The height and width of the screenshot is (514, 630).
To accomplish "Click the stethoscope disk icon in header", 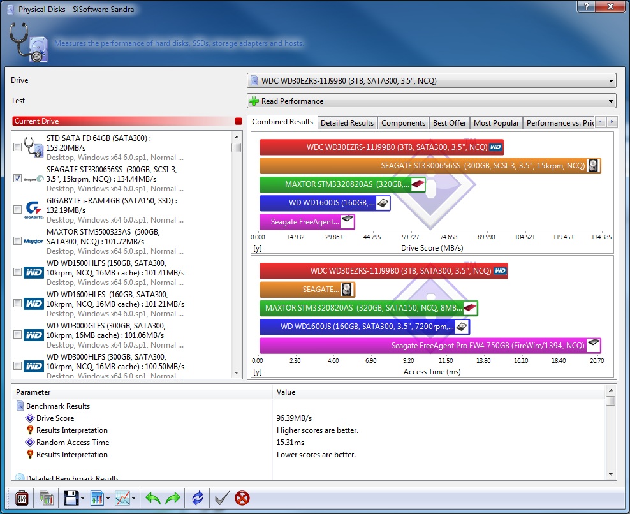I will click(28, 43).
